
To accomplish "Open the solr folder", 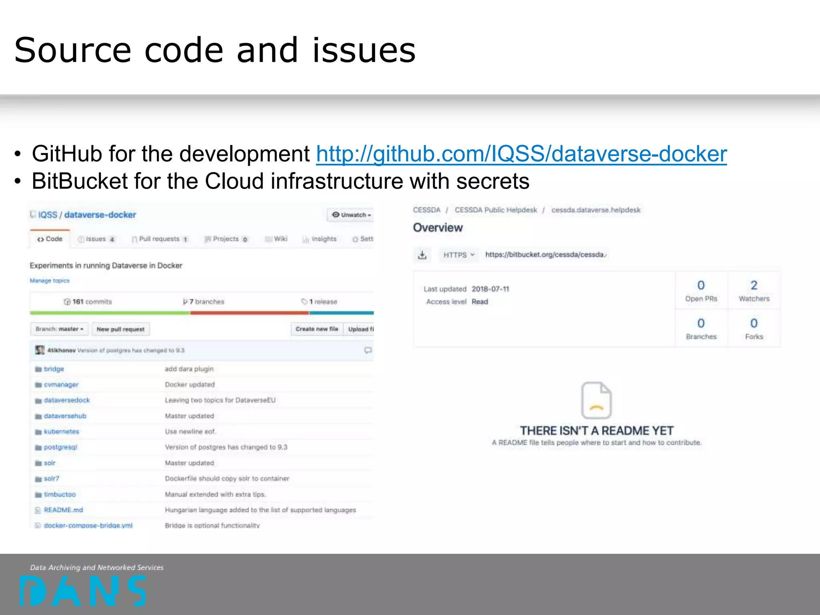I will tap(50, 463).
